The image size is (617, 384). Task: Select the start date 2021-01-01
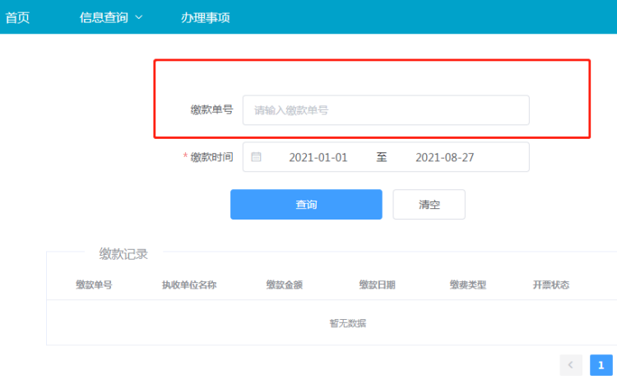[318, 157]
